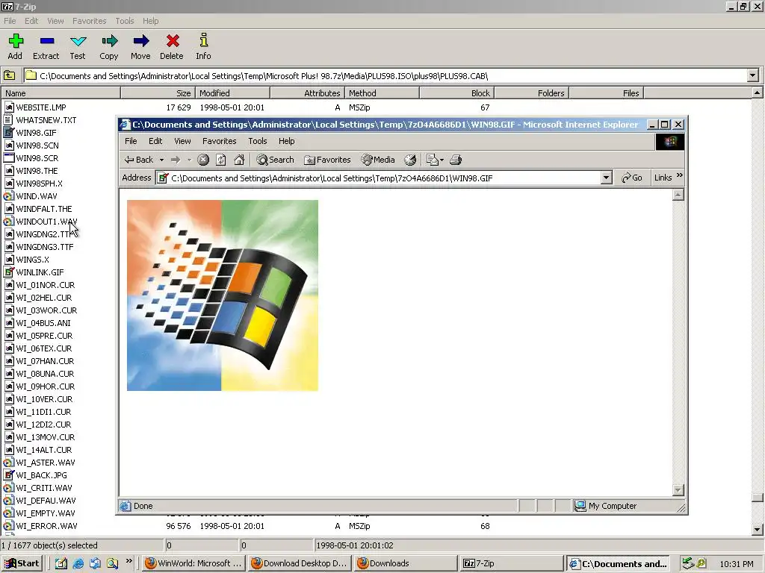Refresh the page in Internet Explorer
Viewport: 765px width, 573px height.
221,160
